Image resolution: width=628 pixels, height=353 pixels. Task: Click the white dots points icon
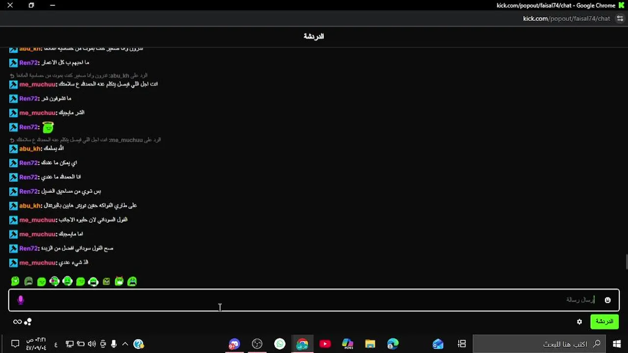point(28,322)
